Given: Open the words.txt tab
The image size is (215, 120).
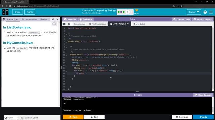Looking at the screenshot, I should pos(139,24).
